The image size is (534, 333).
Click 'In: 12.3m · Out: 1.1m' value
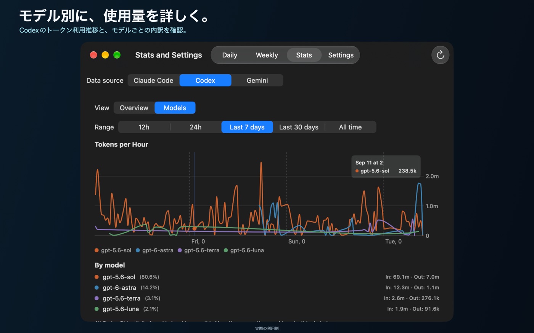click(x=412, y=288)
